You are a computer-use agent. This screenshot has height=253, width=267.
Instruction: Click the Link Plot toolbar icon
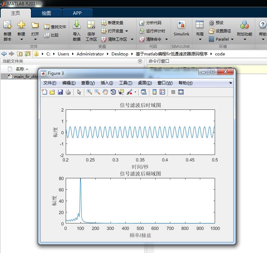[144, 92]
